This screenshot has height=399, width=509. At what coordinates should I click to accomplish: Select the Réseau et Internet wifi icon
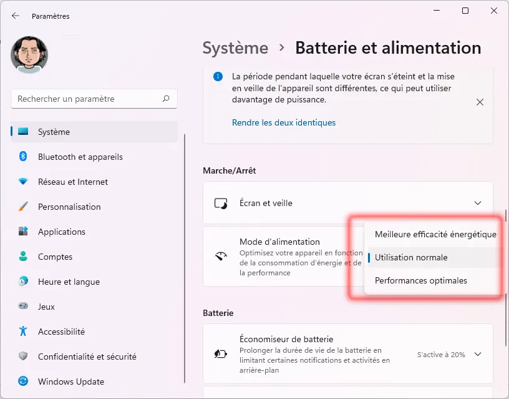[x=23, y=182]
